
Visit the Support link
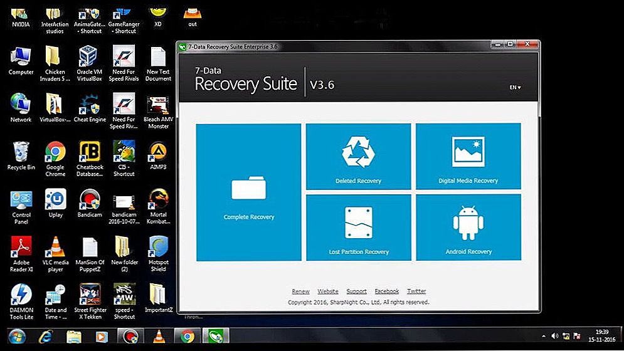[x=357, y=291]
